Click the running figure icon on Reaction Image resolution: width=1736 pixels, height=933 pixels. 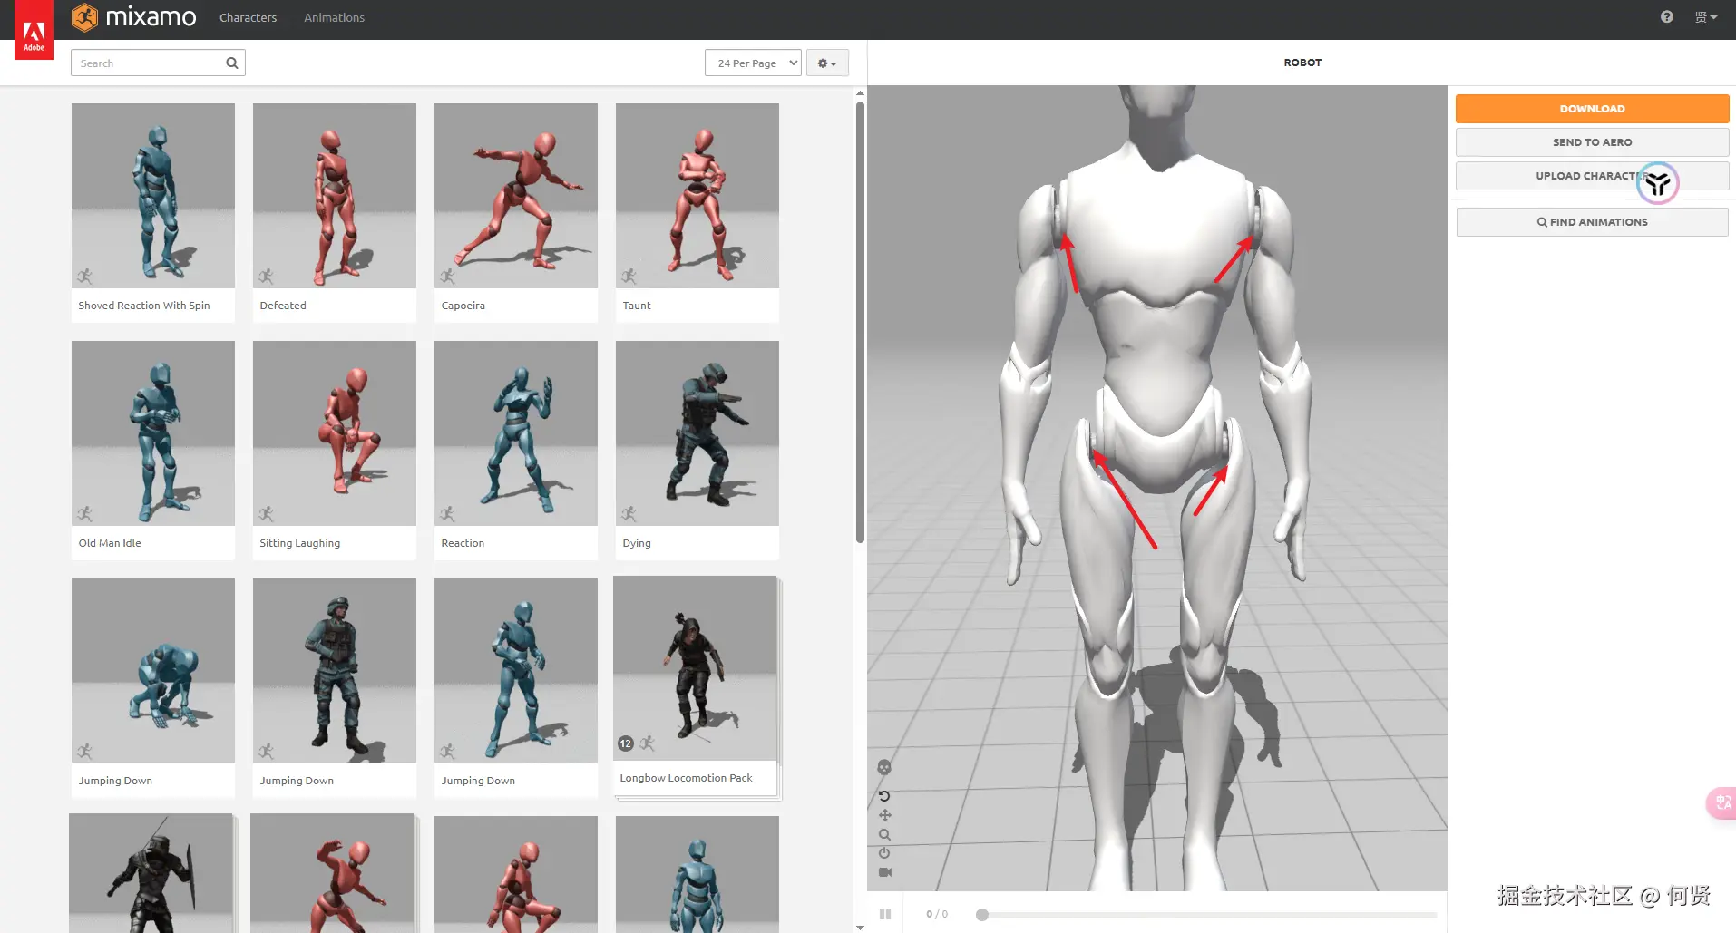[x=447, y=514]
